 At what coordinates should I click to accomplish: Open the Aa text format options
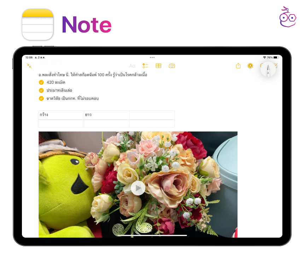pos(132,66)
